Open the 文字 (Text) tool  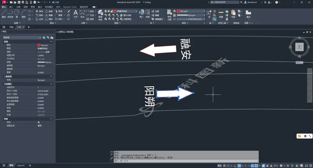75,14
